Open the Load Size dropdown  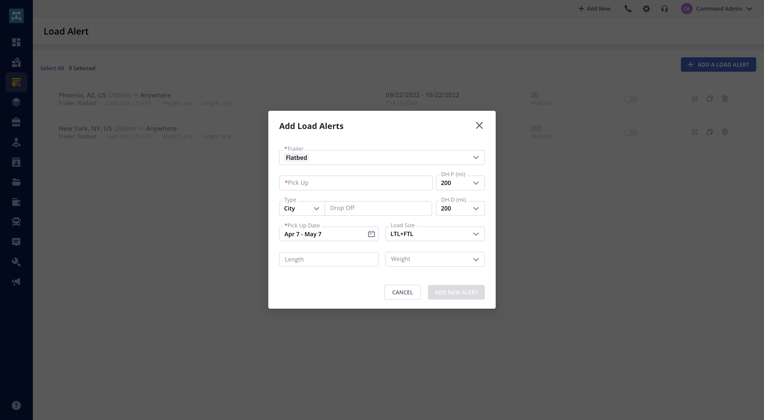(435, 234)
